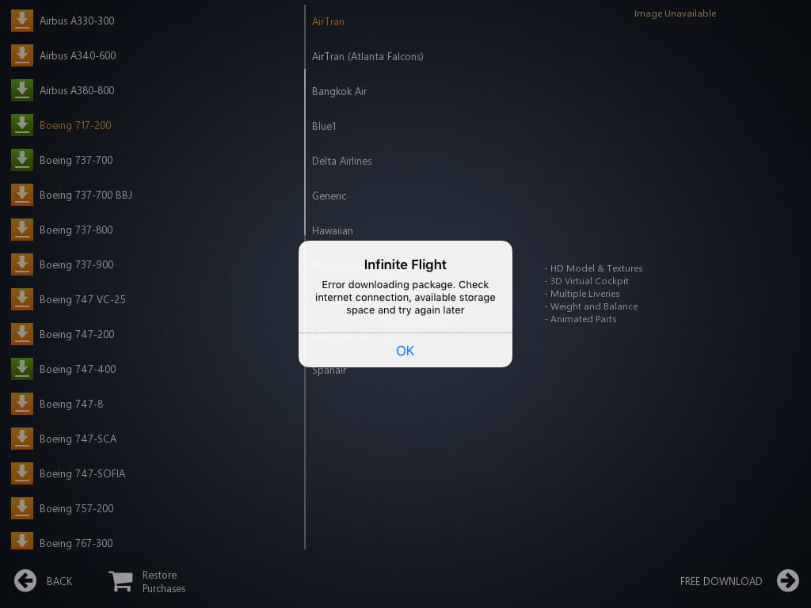Click Weight and Balance feature line
811x608 pixels.
[591, 306]
